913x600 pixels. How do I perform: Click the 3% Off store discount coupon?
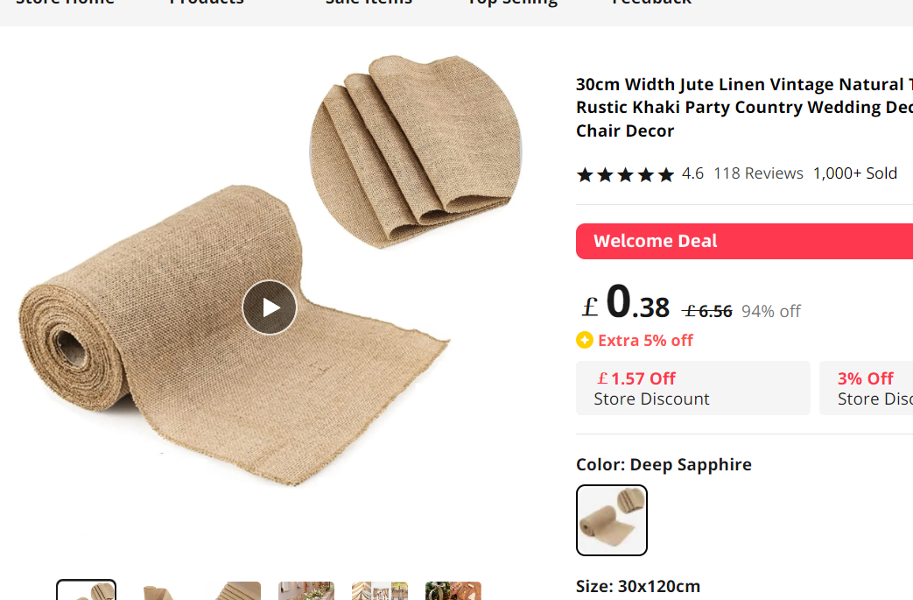867,388
